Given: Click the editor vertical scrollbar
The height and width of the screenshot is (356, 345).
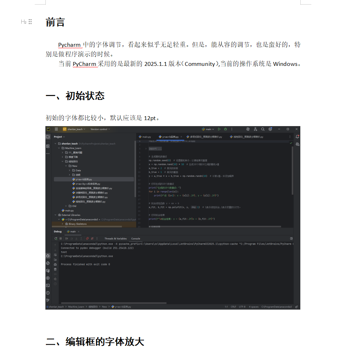Looking at the screenshot, I should (292, 170).
